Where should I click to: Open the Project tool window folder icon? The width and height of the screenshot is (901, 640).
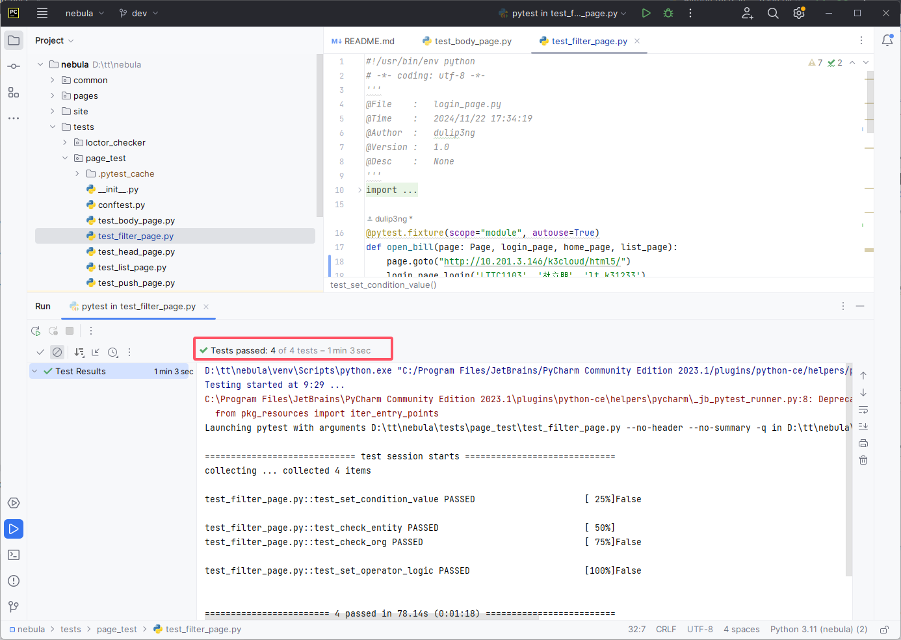pyautogui.click(x=14, y=40)
